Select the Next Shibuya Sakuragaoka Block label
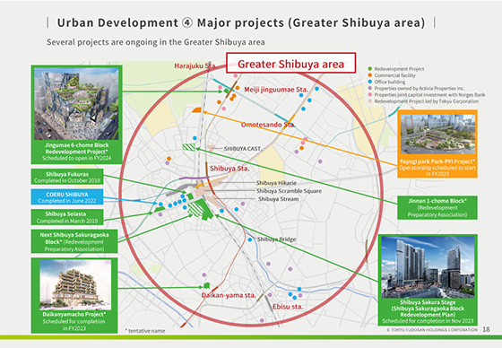Image resolution: width=502 pixels, height=348 pixels. click(x=74, y=241)
